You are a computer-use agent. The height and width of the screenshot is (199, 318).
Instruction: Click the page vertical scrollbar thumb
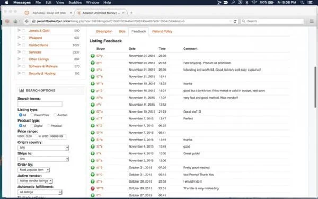click(x=315, y=87)
